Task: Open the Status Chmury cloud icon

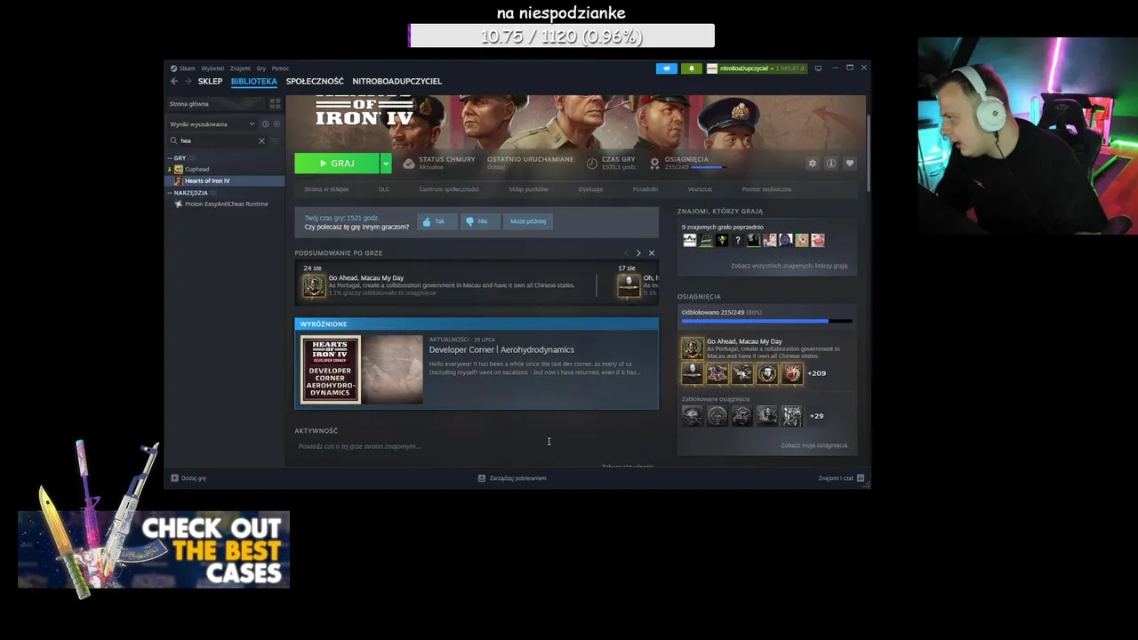Action: pos(408,164)
